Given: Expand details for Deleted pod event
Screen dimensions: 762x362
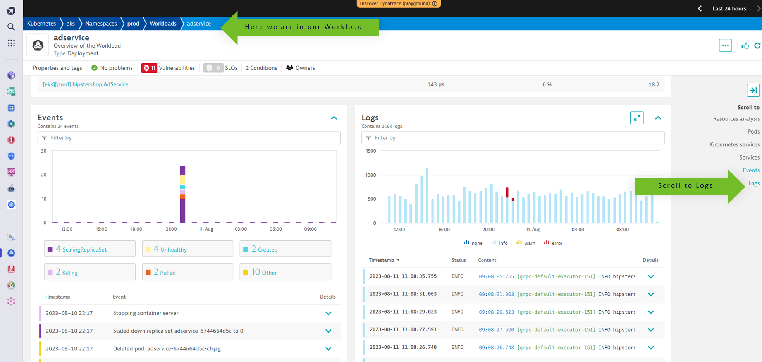Looking at the screenshot, I should (328, 349).
